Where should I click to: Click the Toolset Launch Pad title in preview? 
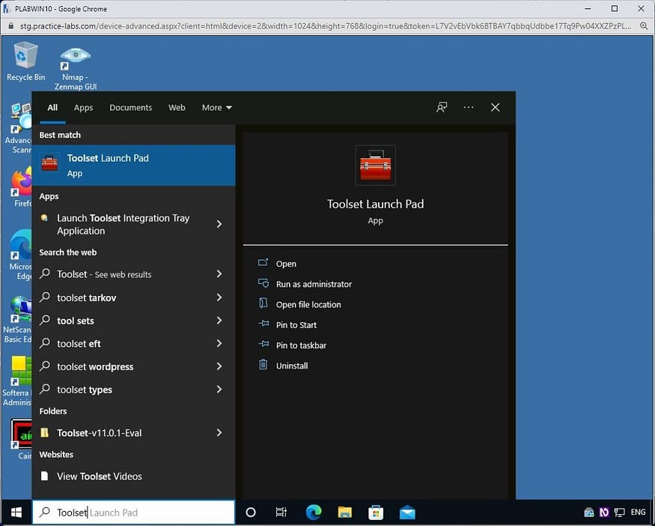(x=375, y=204)
